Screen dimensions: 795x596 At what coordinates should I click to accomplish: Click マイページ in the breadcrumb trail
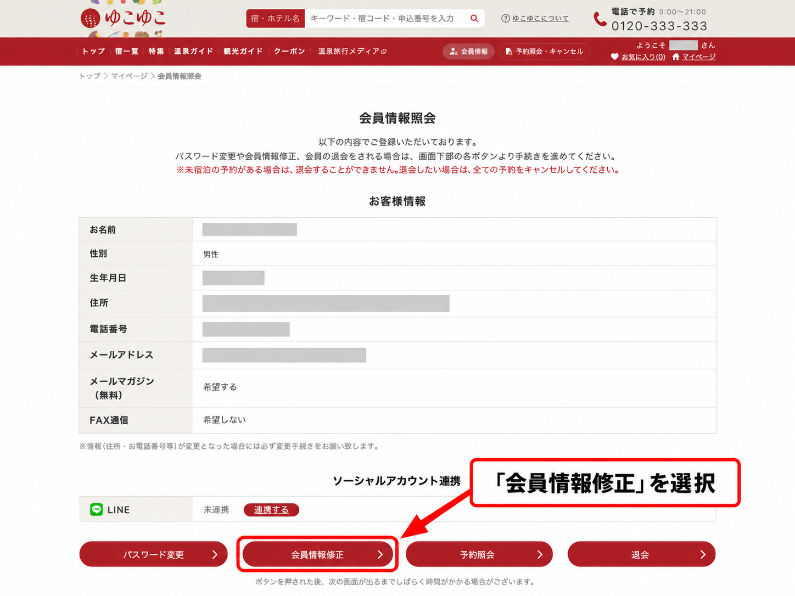click(x=129, y=76)
